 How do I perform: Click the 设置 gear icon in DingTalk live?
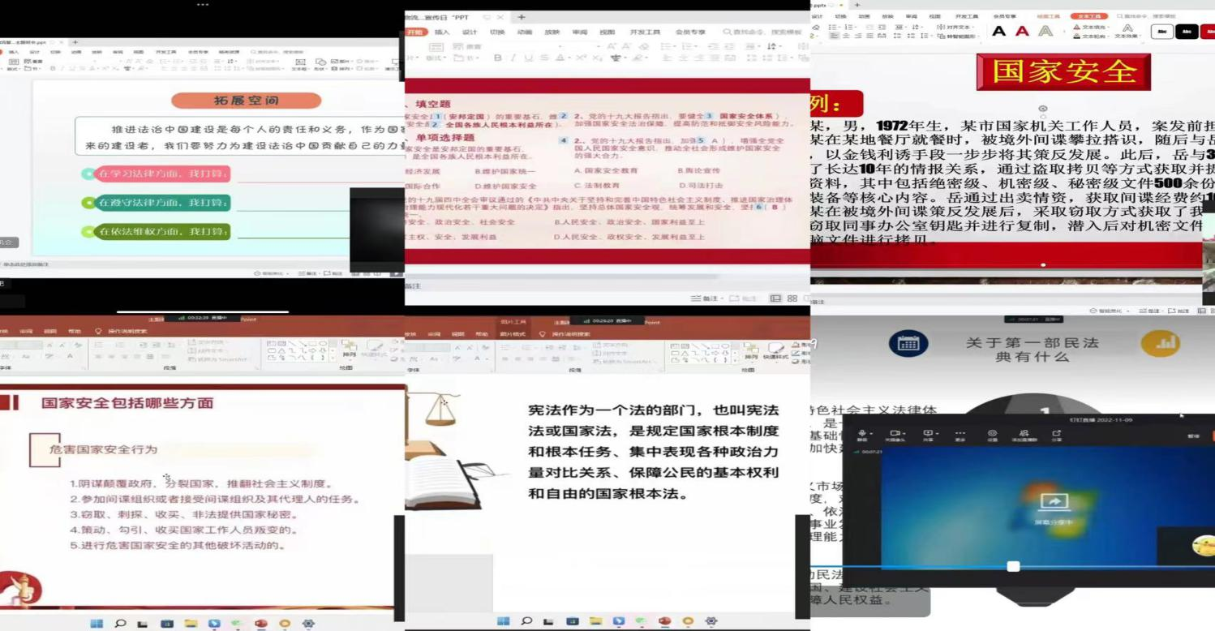(x=992, y=435)
